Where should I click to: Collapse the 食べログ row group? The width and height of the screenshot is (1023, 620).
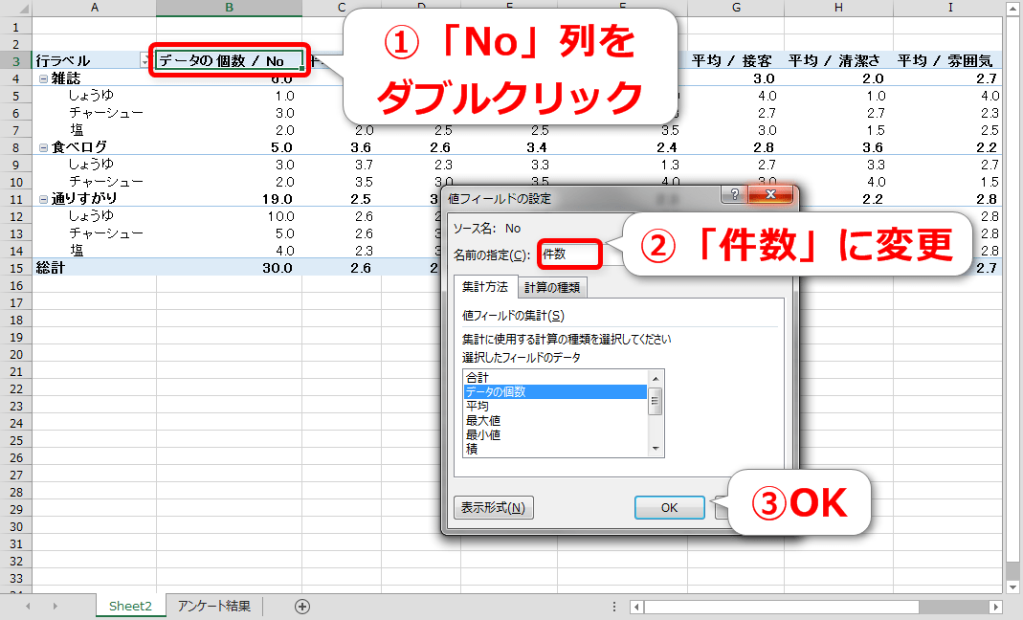tap(43, 148)
